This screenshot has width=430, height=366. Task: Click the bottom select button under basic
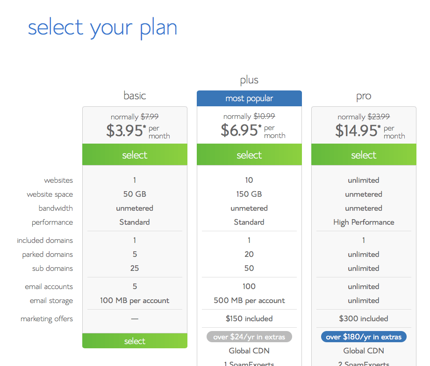tap(135, 341)
